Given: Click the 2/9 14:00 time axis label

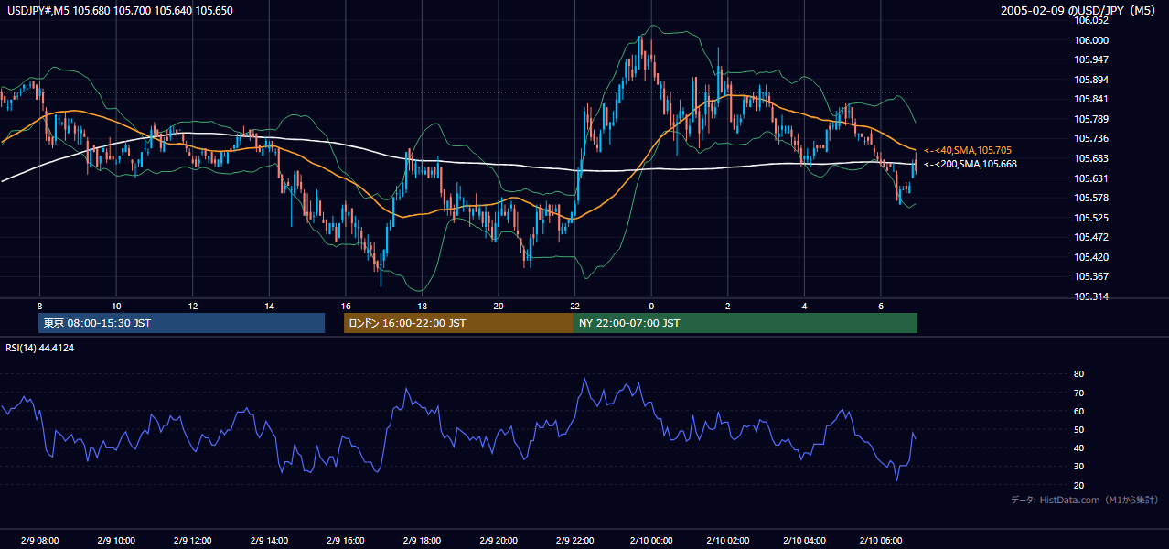Looking at the screenshot, I should [269, 541].
